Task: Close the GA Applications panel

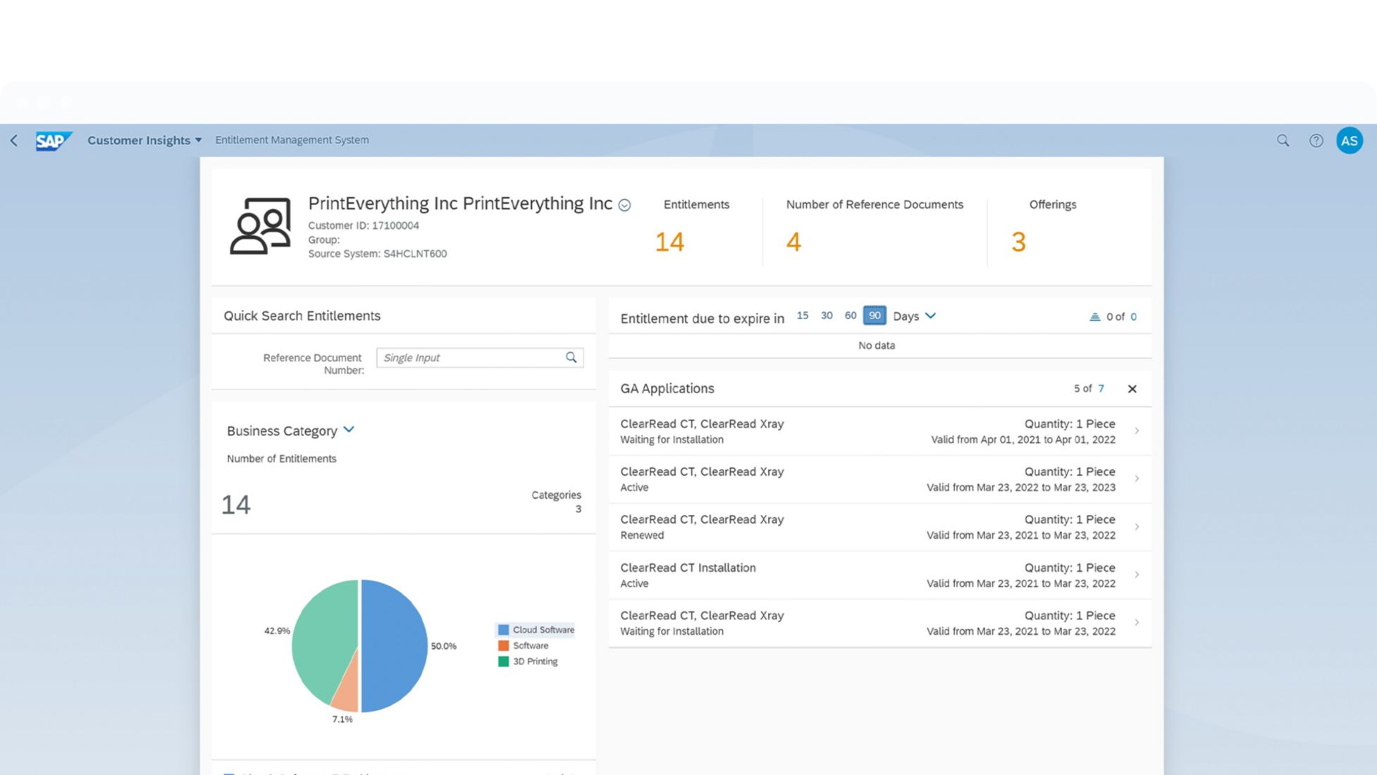Action: pyautogui.click(x=1132, y=389)
